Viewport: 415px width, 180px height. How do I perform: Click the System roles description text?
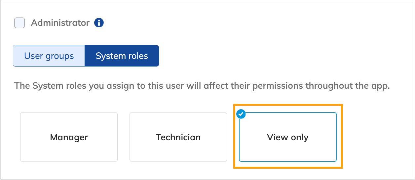202,86
